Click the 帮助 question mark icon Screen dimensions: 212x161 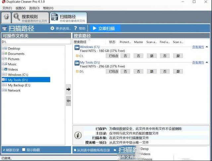[x=76, y=28]
